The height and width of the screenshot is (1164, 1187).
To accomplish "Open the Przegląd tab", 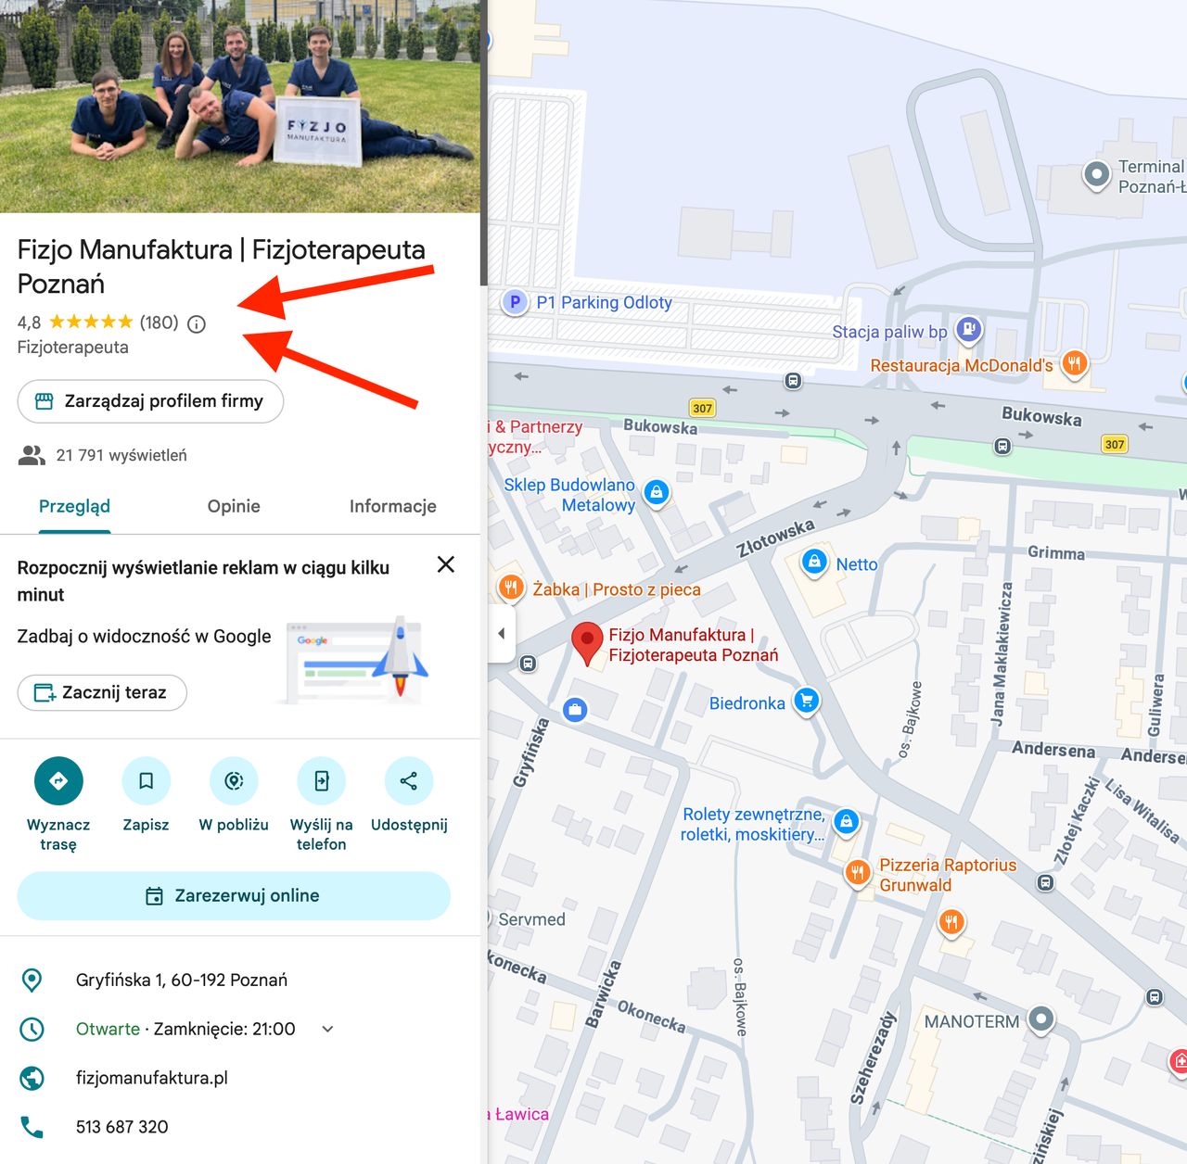I will click(74, 507).
